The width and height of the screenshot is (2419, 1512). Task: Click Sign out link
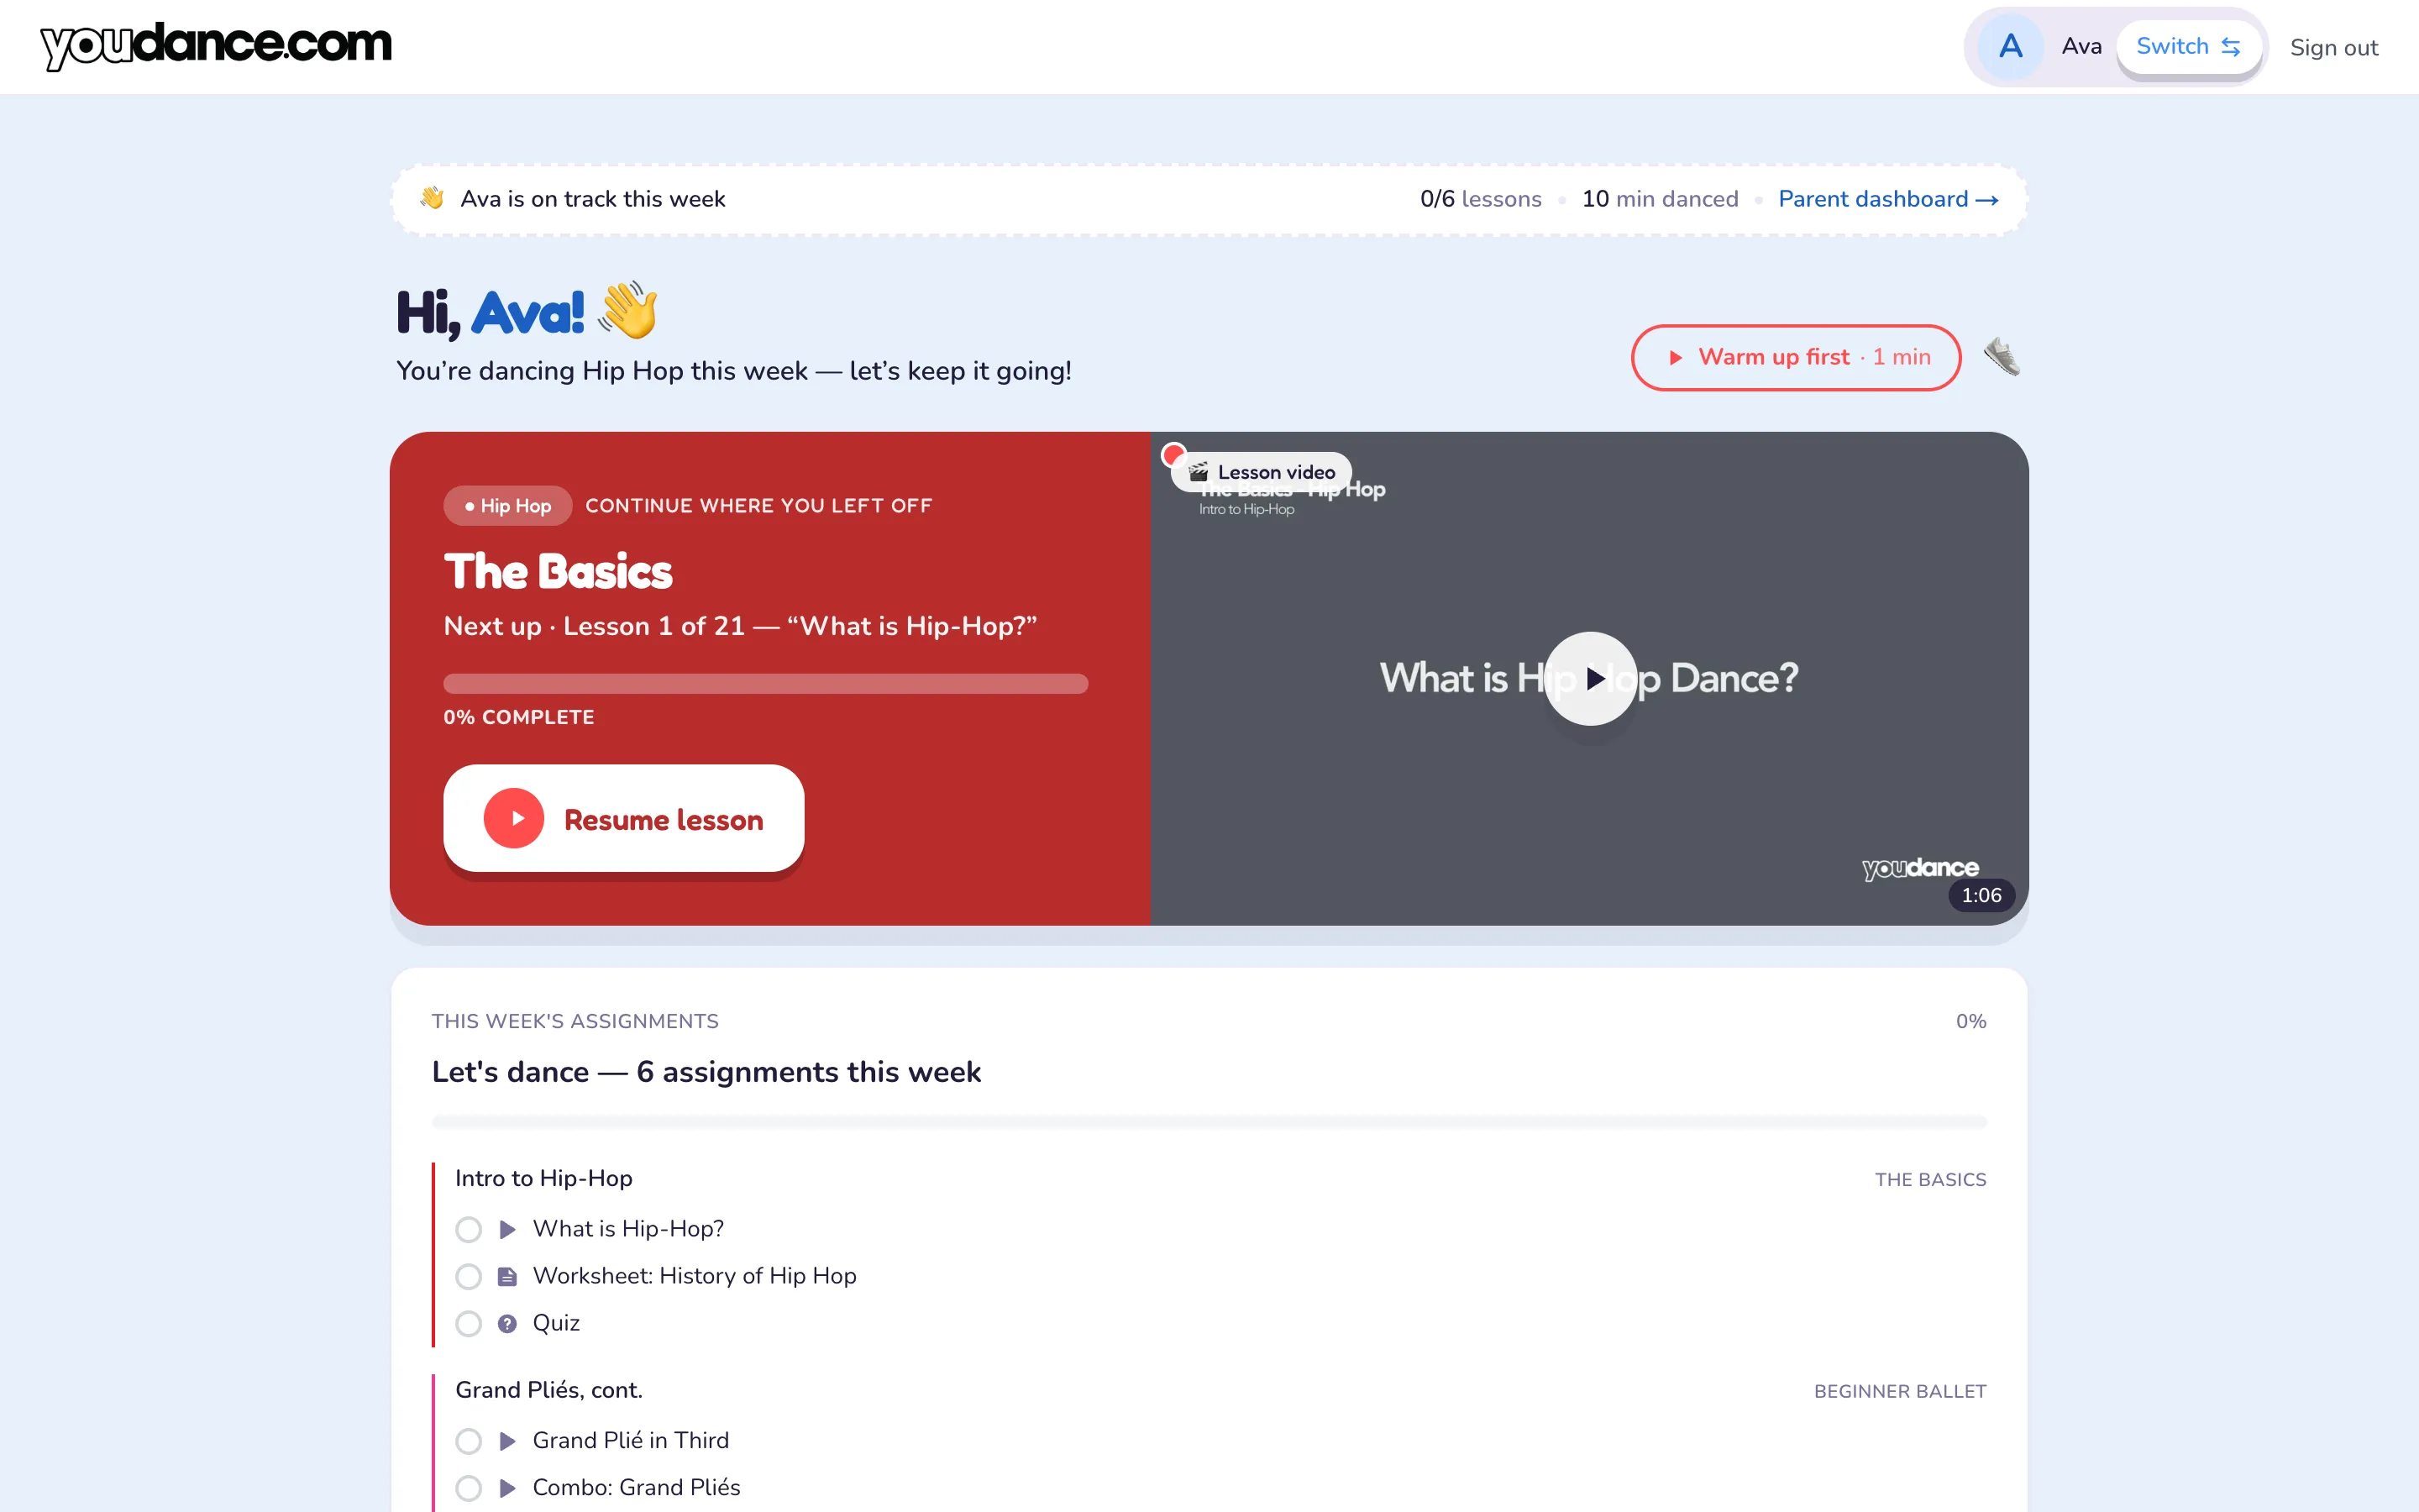click(x=2333, y=47)
